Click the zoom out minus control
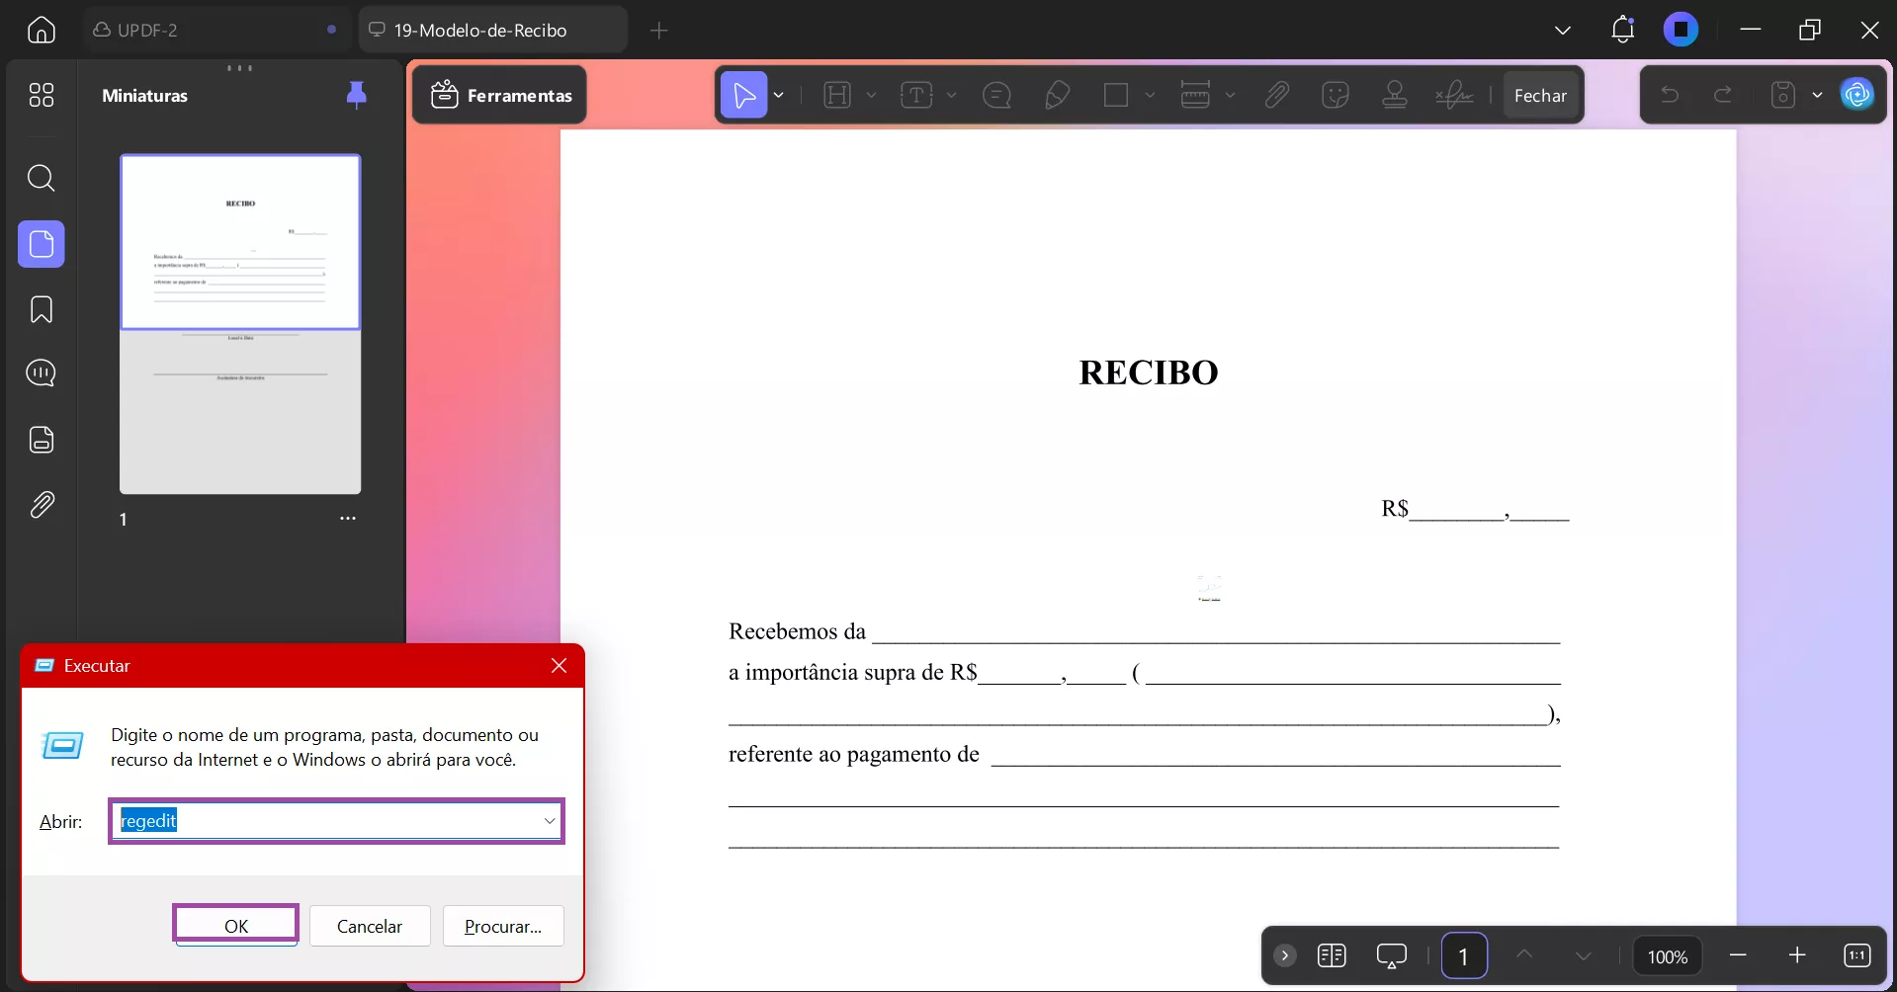 1738,955
